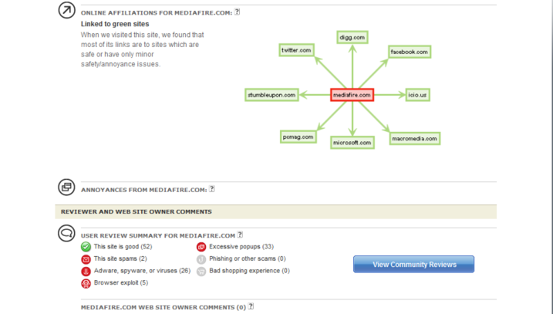Open help beside Web Site Owner Comments
Image resolution: width=553 pixels, height=314 pixels.
click(252, 306)
